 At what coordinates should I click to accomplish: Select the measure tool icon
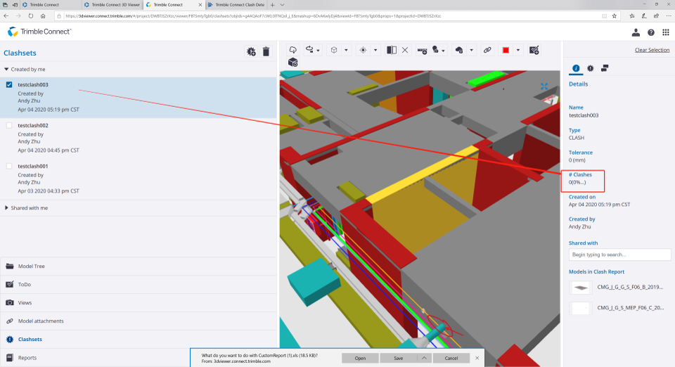point(422,51)
